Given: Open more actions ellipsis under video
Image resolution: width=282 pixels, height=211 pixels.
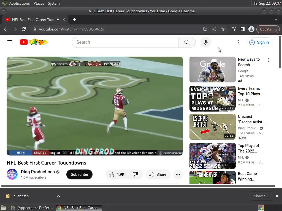Looking at the screenshot, I should [x=178, y=174].
